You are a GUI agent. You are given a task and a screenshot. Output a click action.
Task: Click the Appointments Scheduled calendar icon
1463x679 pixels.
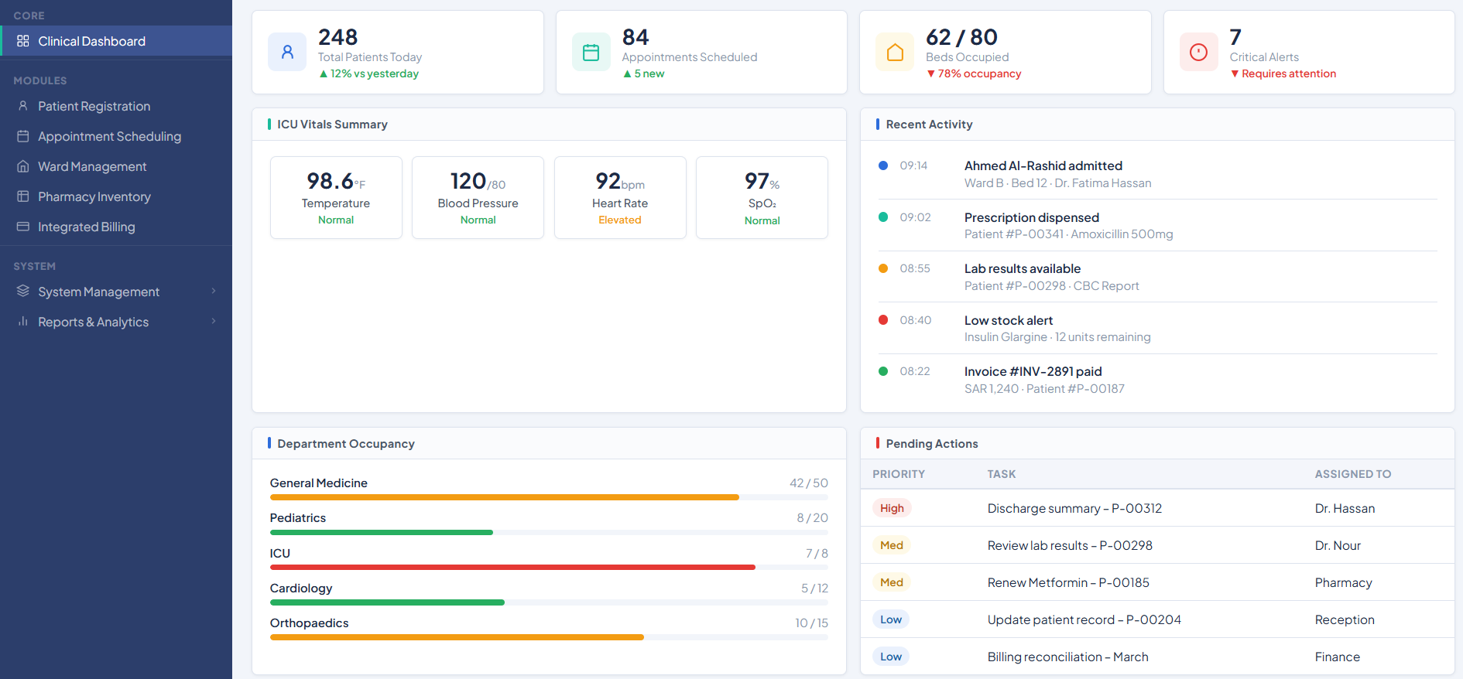(591, 53)
